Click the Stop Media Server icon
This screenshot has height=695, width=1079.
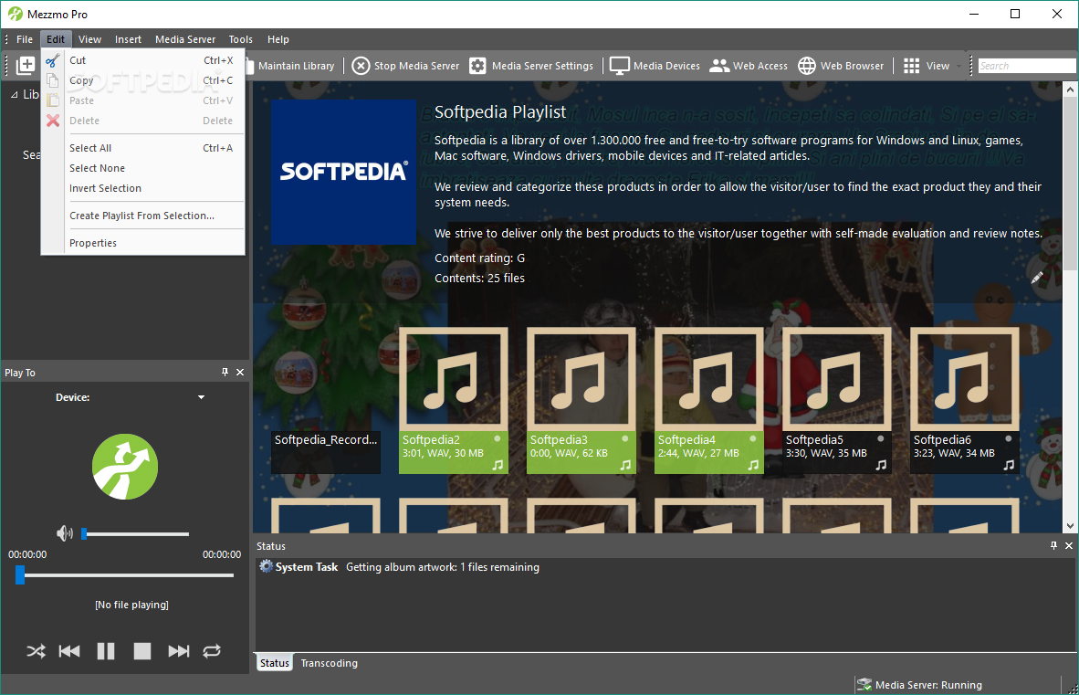click(361, 66)
